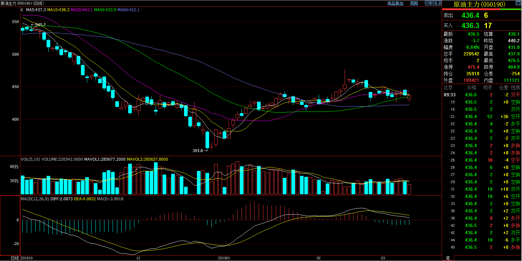
Task: Click the chart title 原油主力 (050190)<日线>
Action: 22,3
